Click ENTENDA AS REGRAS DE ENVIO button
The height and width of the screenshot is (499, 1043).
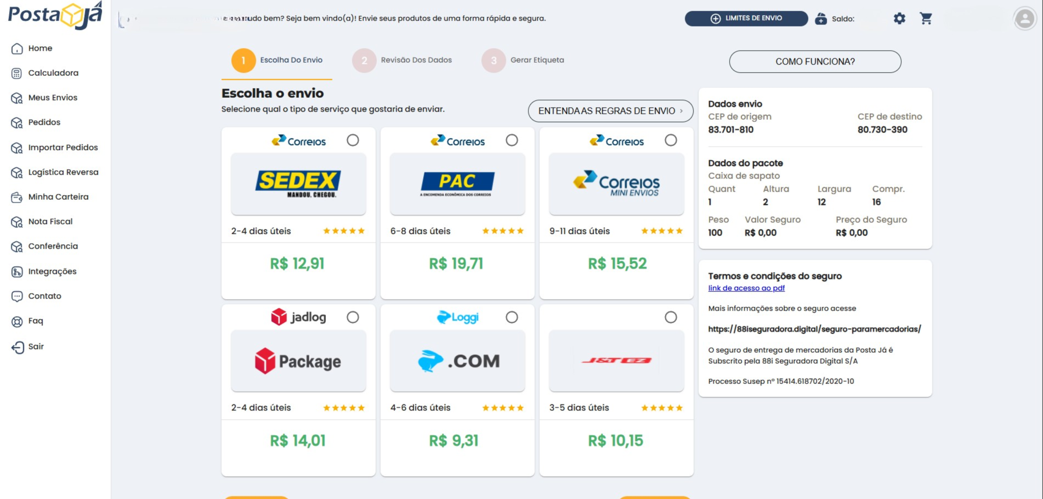[611, 111]
